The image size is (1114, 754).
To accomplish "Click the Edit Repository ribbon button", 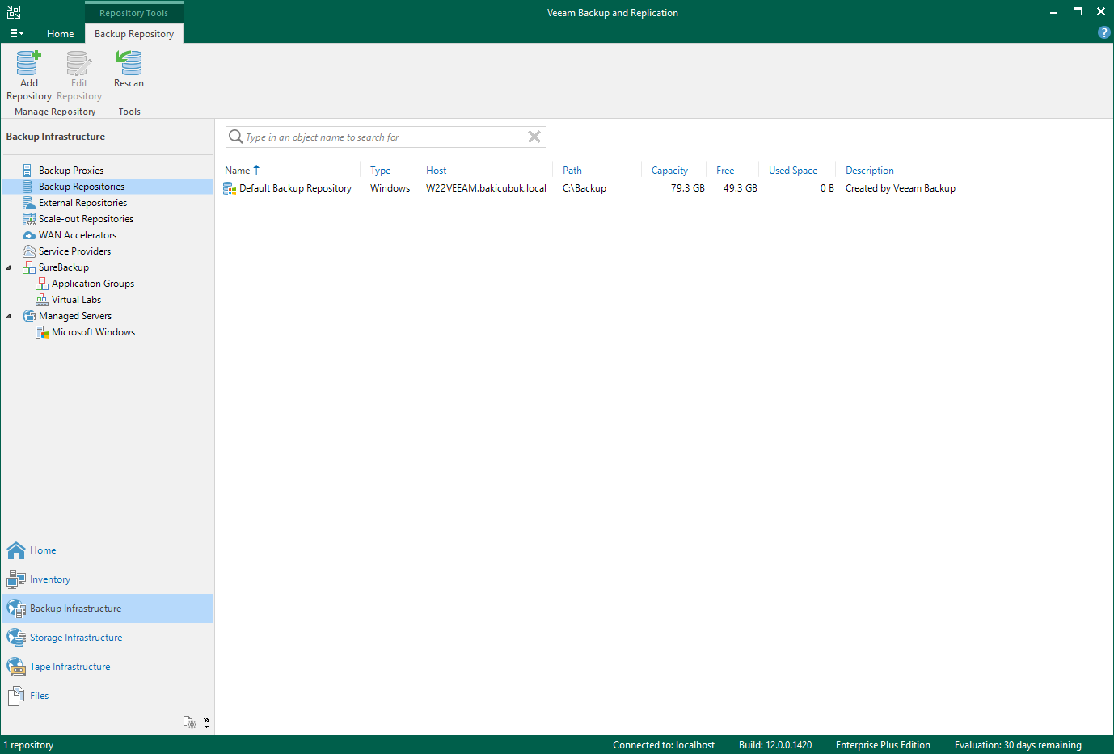I will point(79,76).
